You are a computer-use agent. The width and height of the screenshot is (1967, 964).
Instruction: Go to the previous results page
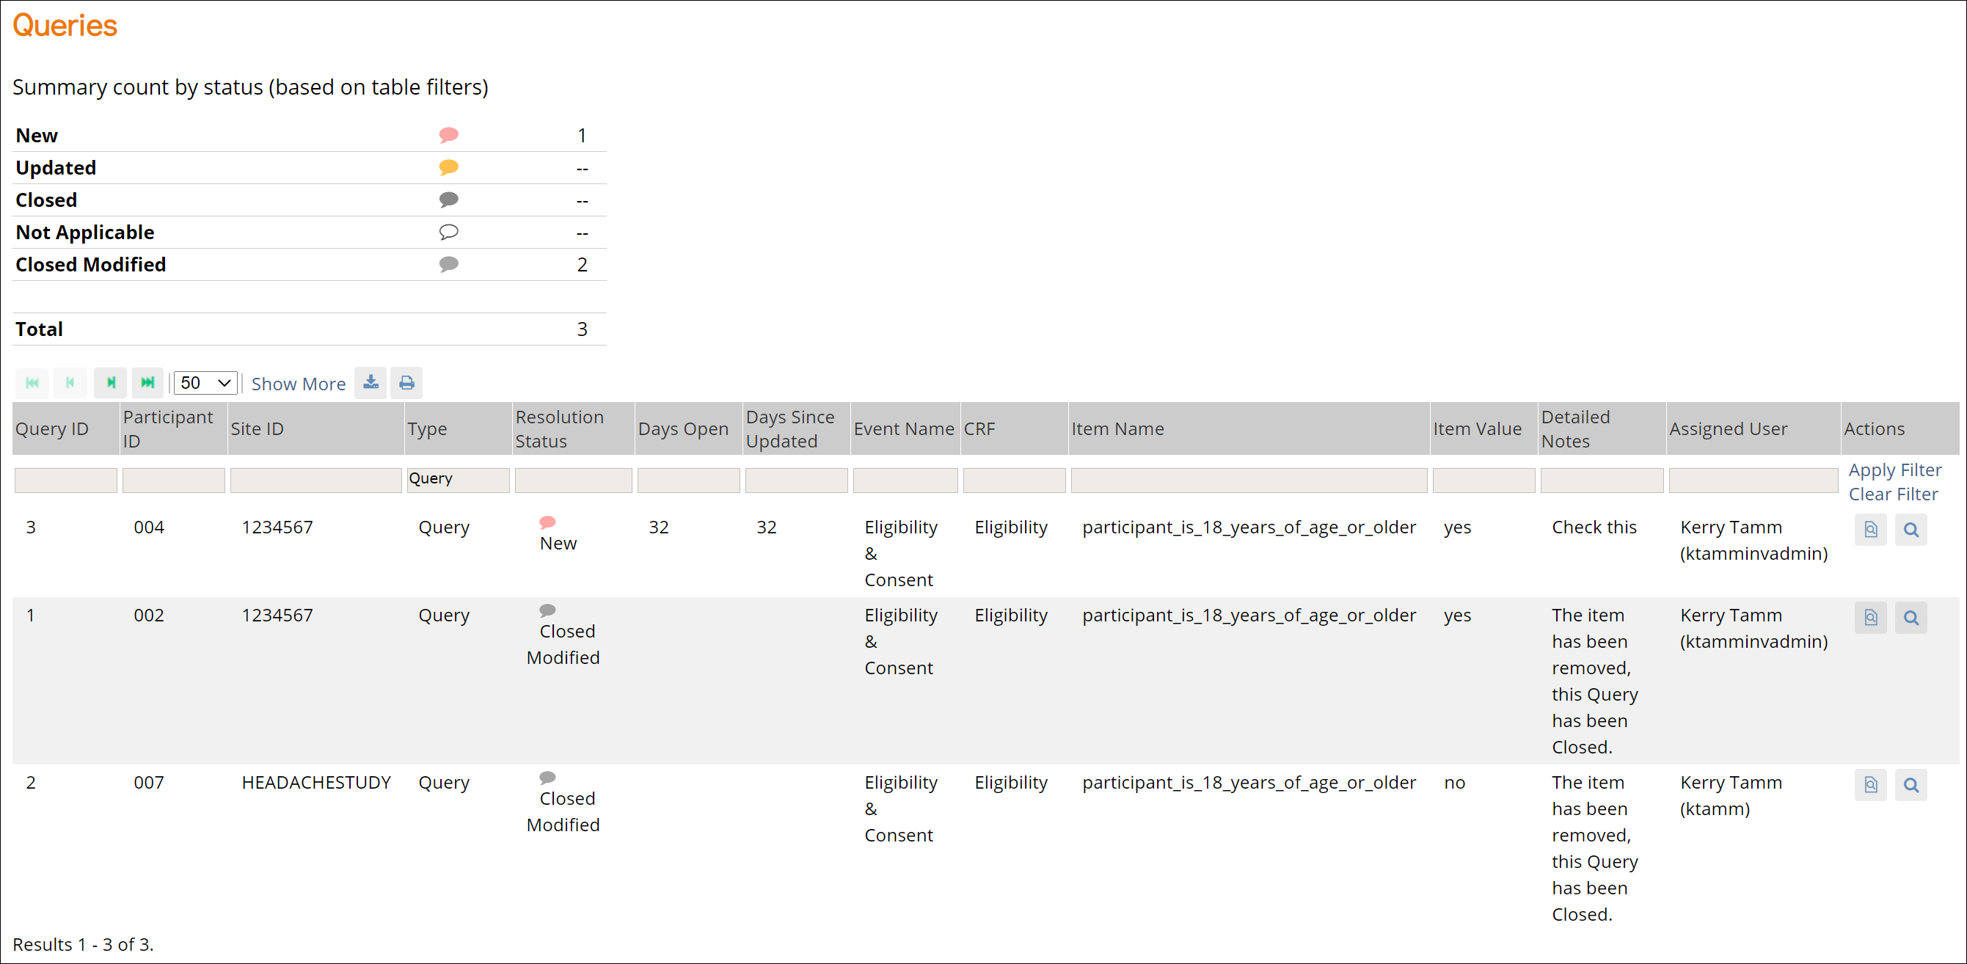(x=70, y=382)
